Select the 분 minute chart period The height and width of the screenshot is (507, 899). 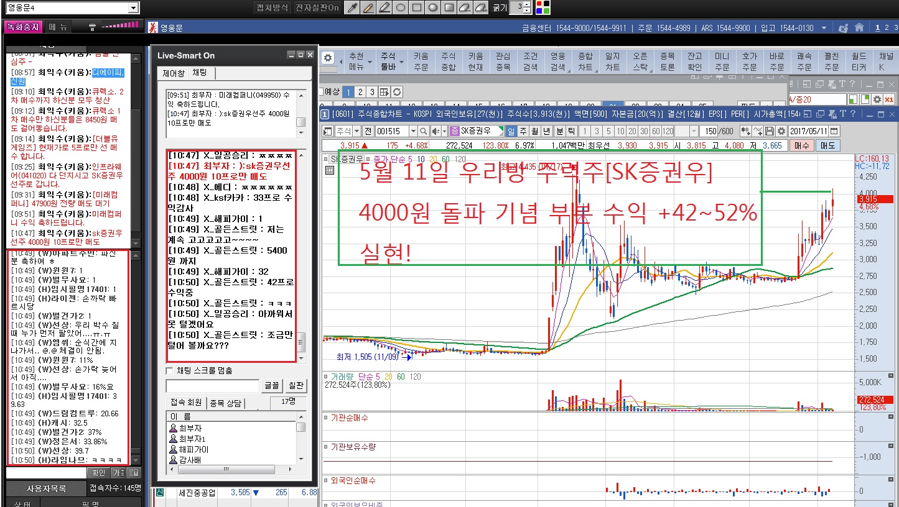(559, 131)
